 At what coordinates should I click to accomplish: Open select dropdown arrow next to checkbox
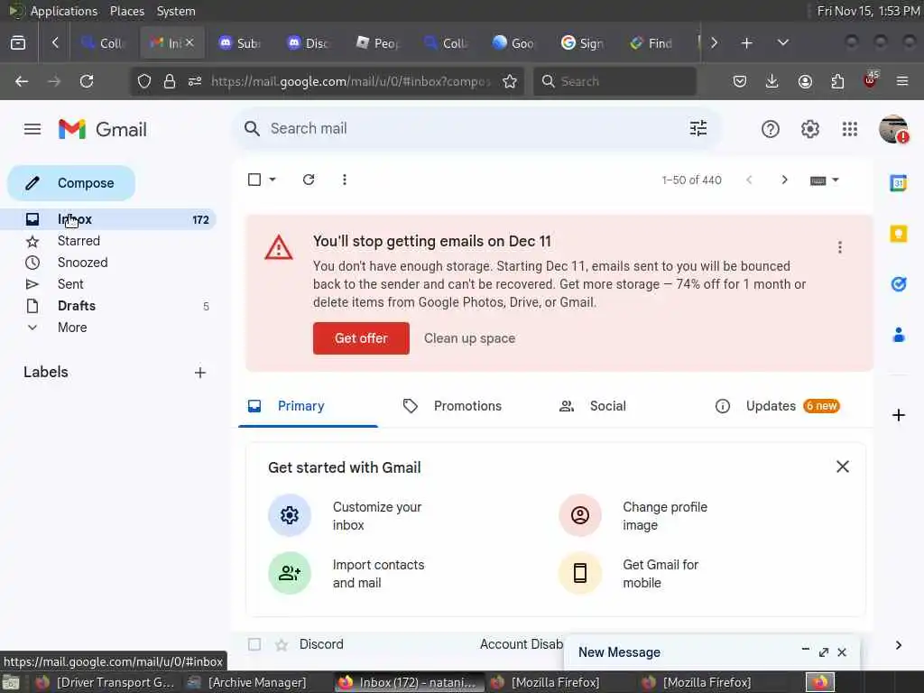pos(273,180)
